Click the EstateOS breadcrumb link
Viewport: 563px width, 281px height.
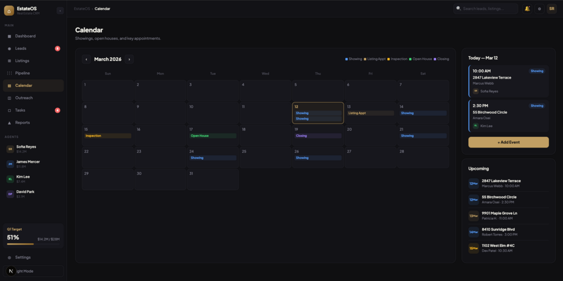pyautogui.click(x=82, y=8)
